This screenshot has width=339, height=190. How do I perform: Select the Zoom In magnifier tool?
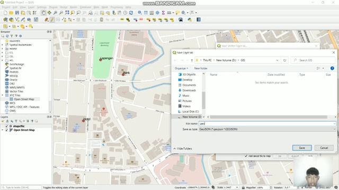click(x=55, y=13)
